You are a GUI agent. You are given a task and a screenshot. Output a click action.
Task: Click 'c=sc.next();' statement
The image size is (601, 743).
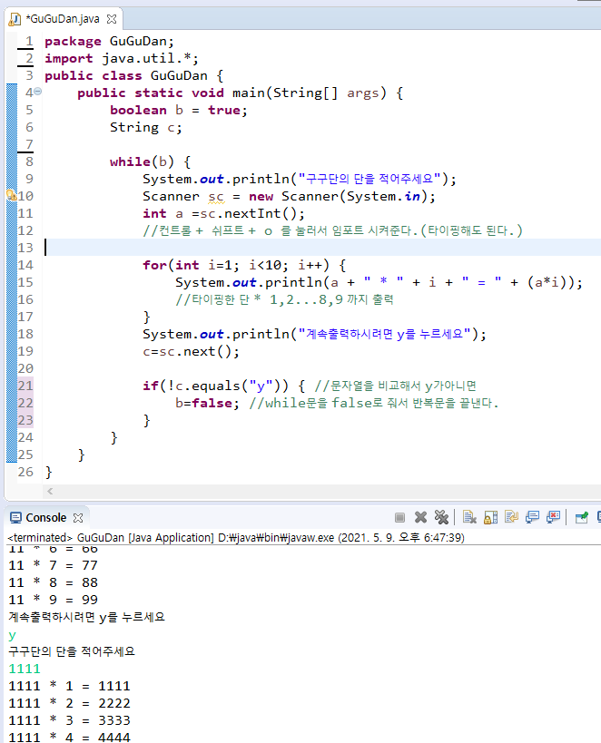[192, 351]
